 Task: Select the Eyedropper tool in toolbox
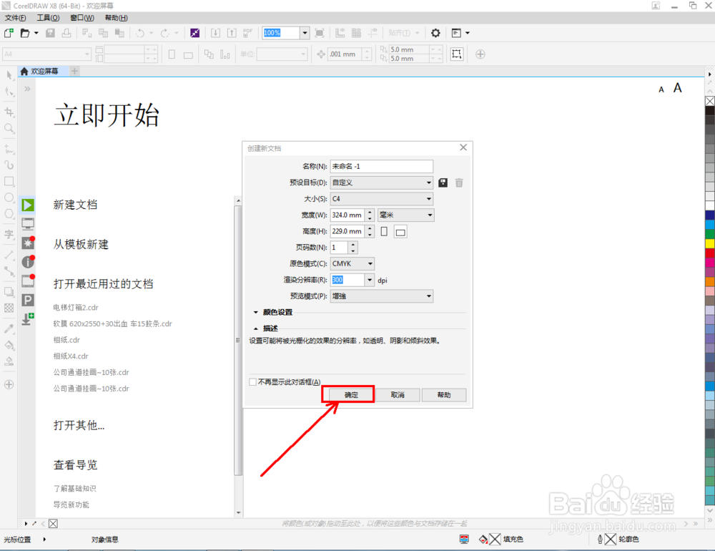click(9, 328)
